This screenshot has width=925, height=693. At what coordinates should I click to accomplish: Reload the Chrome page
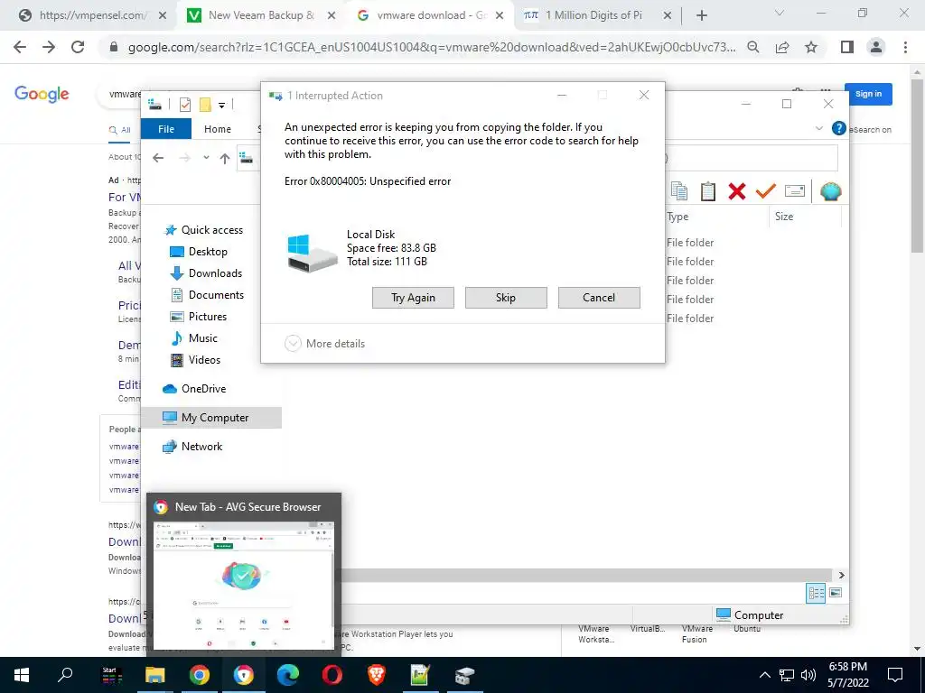[x=78, y=47]
